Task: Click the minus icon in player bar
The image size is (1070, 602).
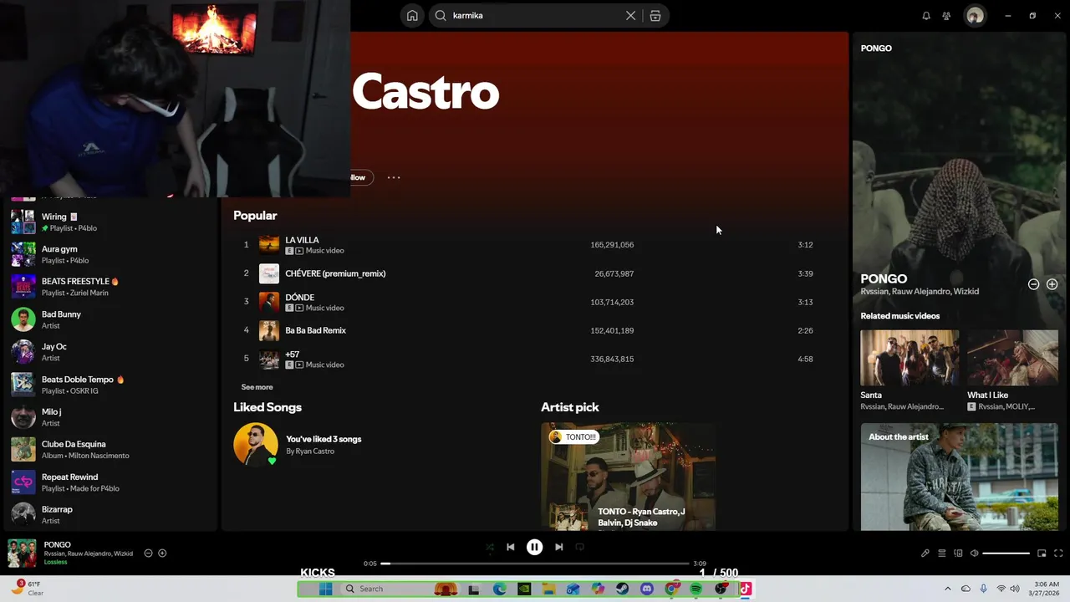Action: coord(148,553)
